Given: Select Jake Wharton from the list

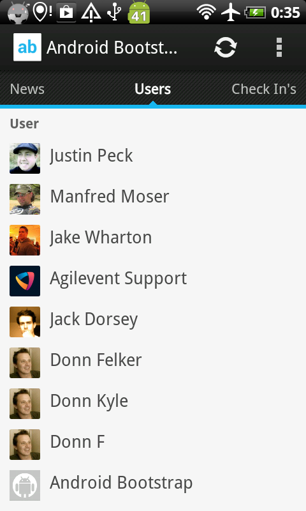Looking at the screenshot, I should [x=153, y=240].
